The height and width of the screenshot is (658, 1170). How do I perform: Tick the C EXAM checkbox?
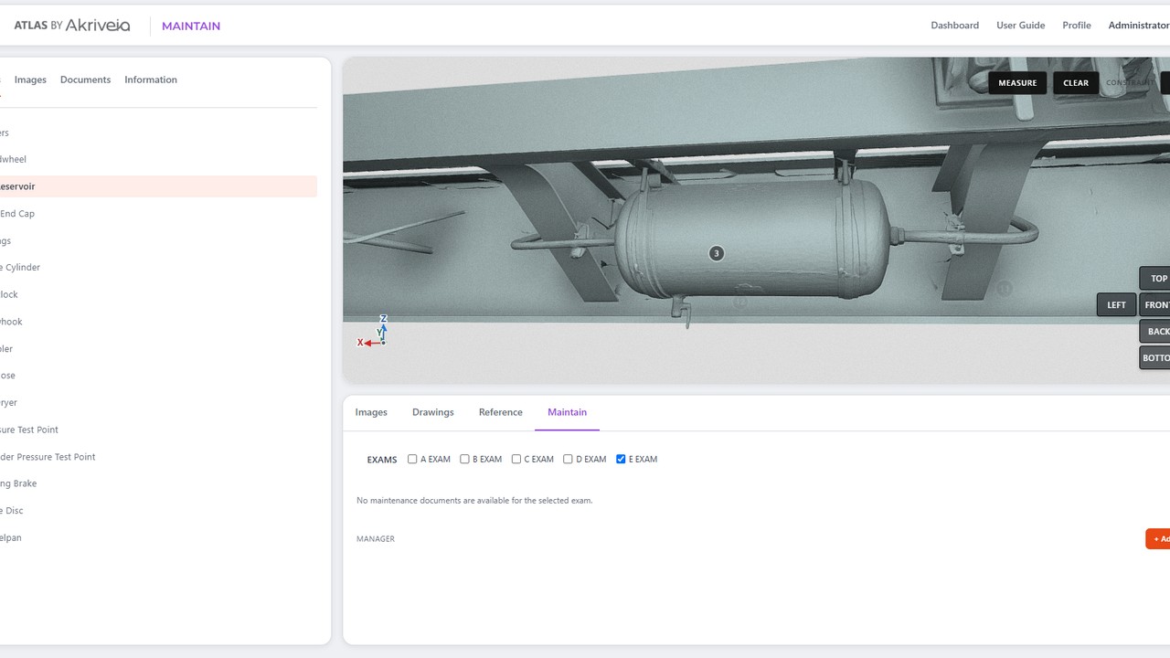[516, 459]
